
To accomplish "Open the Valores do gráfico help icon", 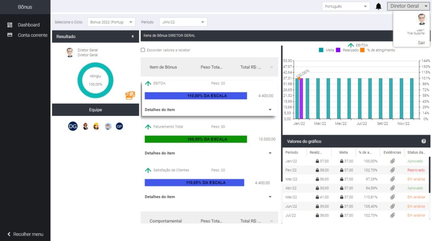I will [424, 141].
